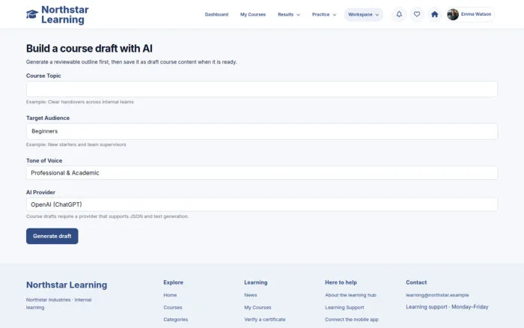Click the Target Audience label
Viewport: 524px width, 328px height.
point(48,118)
